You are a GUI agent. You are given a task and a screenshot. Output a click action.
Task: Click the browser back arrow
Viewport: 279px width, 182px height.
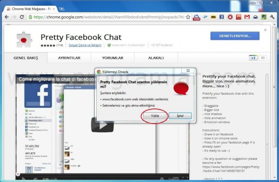click(x=7, y=17)
